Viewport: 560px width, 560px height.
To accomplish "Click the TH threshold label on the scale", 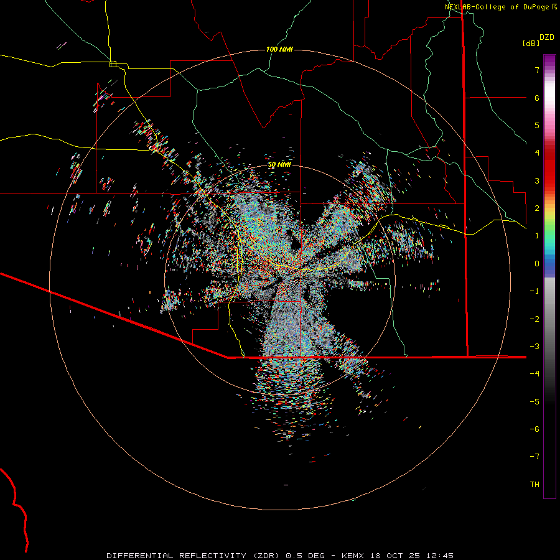I will [534, 485].
